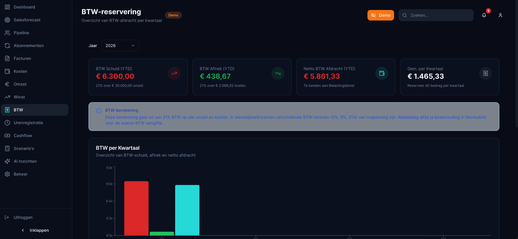Click the Demo badge beside the title

[173, 15]
